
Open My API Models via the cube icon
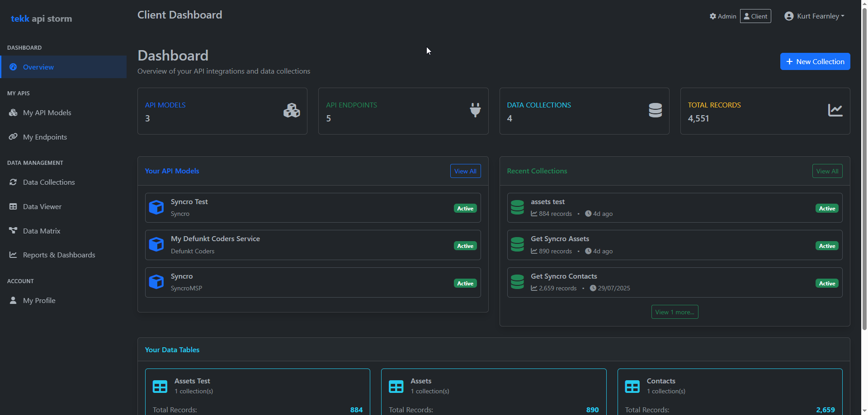coord(14,112)
